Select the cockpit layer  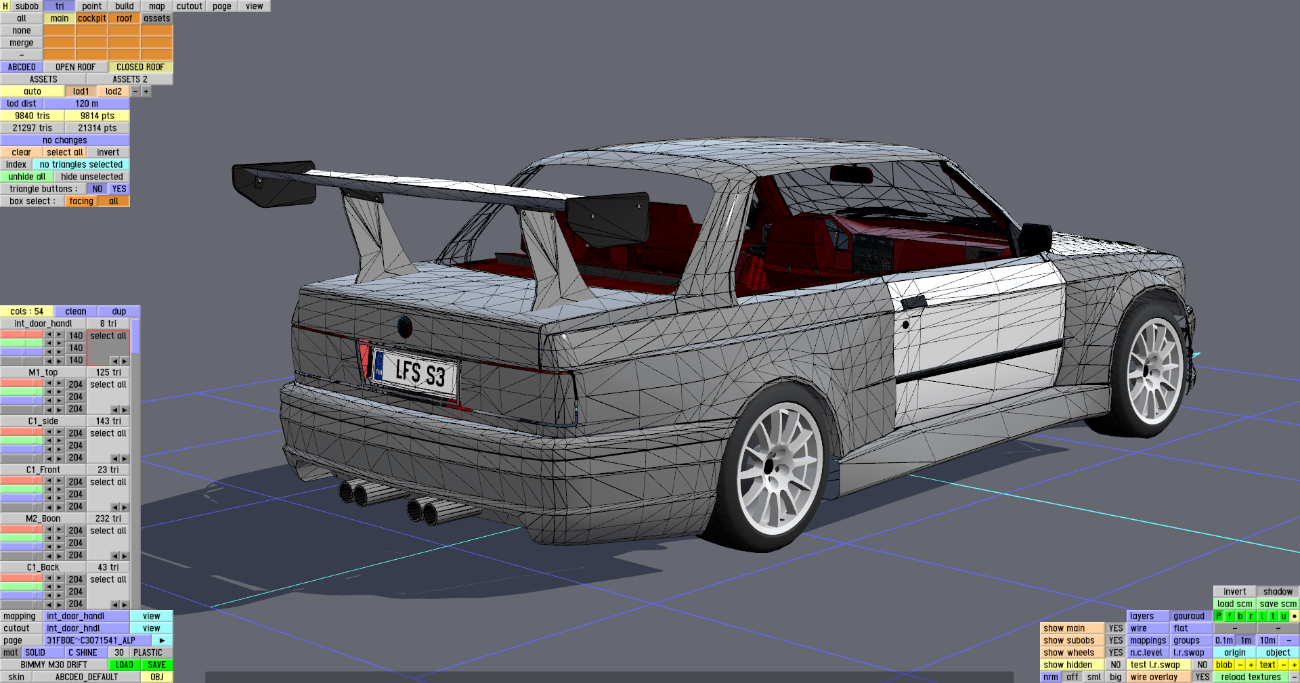tap(92, 18)
